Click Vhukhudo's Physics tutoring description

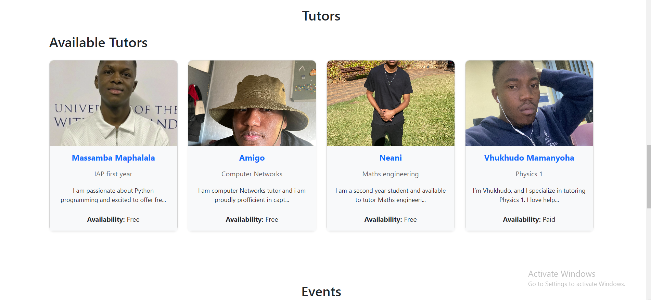tap(529, 195)
